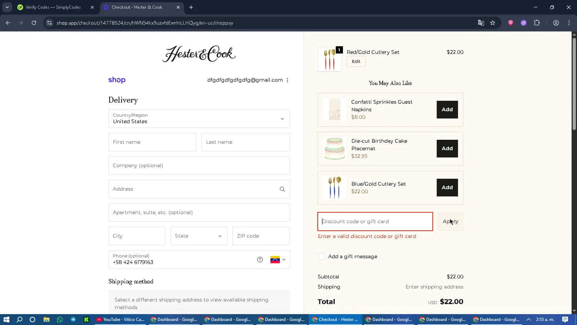This screenshot has height=325, width=577.
Task: Open the red shield extension icon
Action: pyautogui.click(x=511, y=23)
